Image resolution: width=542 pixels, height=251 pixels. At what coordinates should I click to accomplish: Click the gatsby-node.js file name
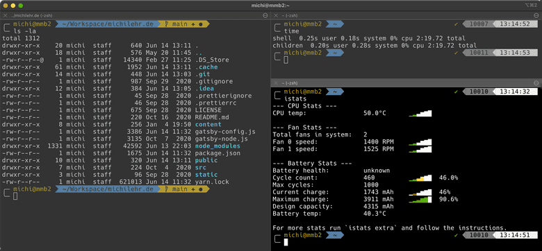221,139
